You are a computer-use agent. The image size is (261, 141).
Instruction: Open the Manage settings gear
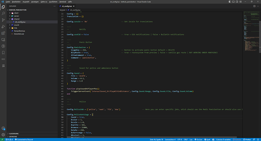click(3, 135)
